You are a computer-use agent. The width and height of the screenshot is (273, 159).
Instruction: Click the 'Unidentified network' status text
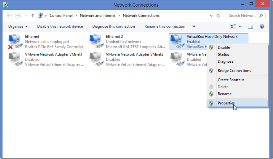click(123, 42)
